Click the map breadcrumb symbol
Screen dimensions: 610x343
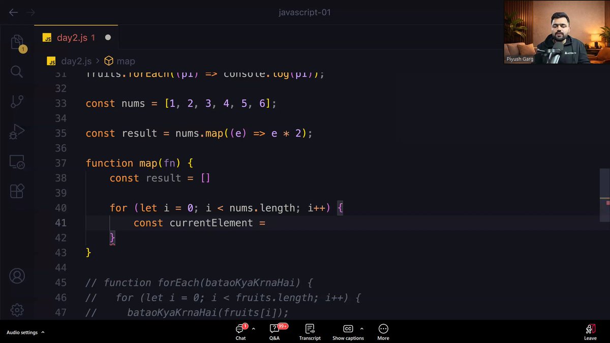126,61
